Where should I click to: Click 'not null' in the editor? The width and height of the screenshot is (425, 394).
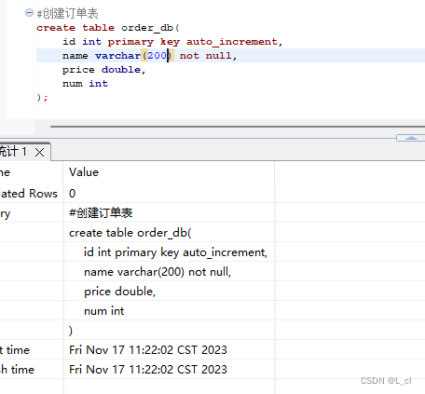205,56
